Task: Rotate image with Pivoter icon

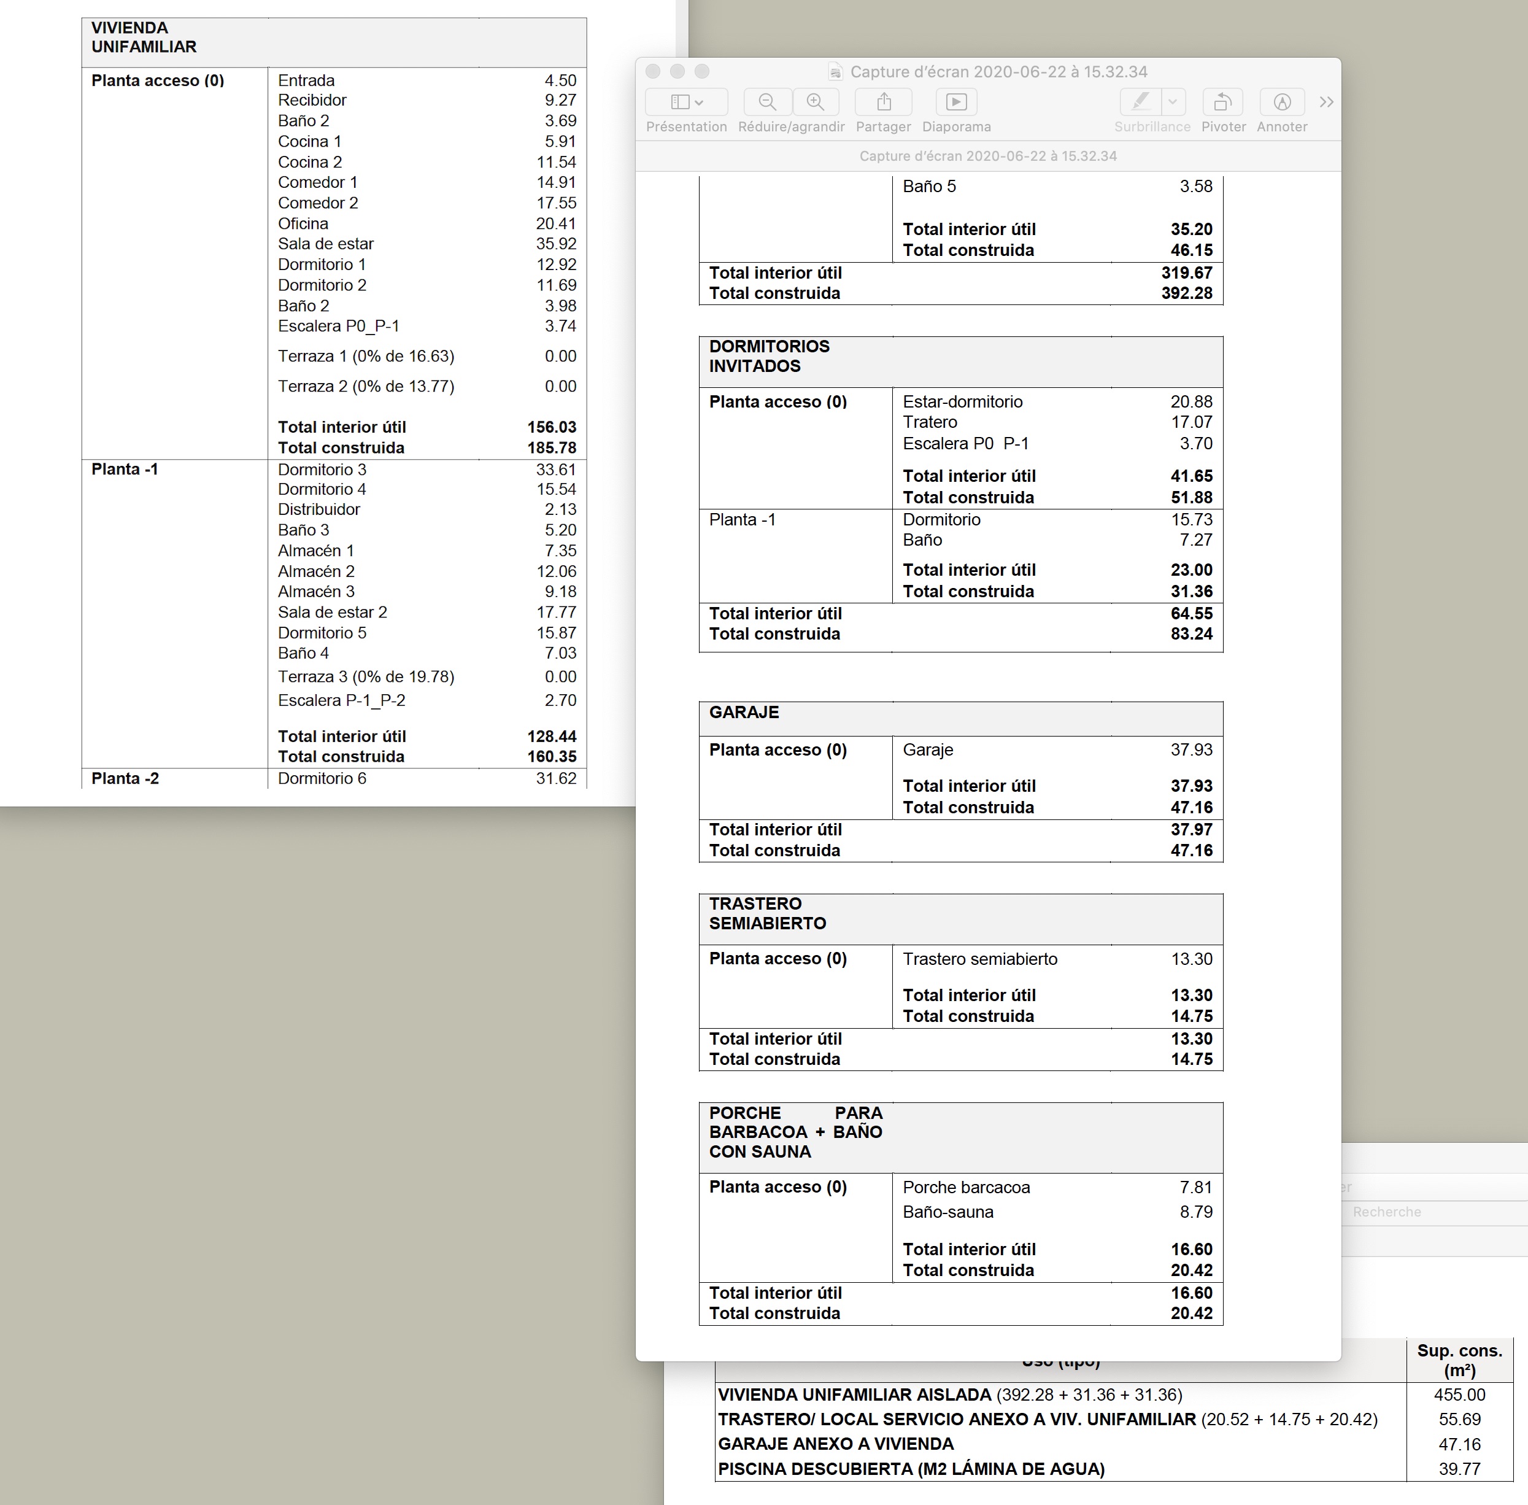Action: [1222, 102]
